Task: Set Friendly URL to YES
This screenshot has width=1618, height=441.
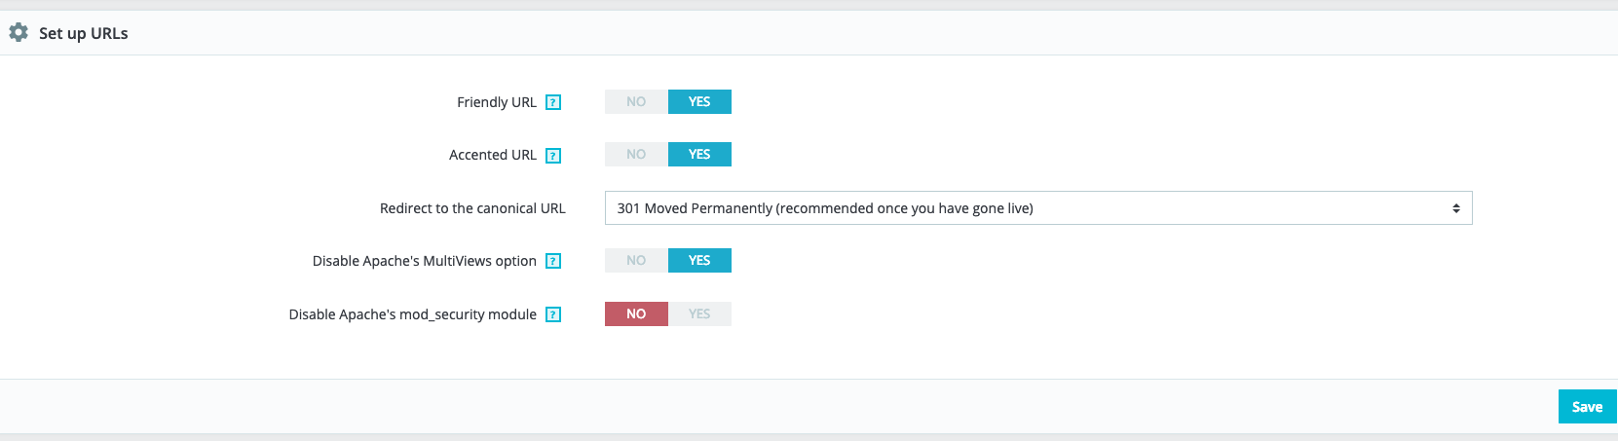Action: click(699, 102)
